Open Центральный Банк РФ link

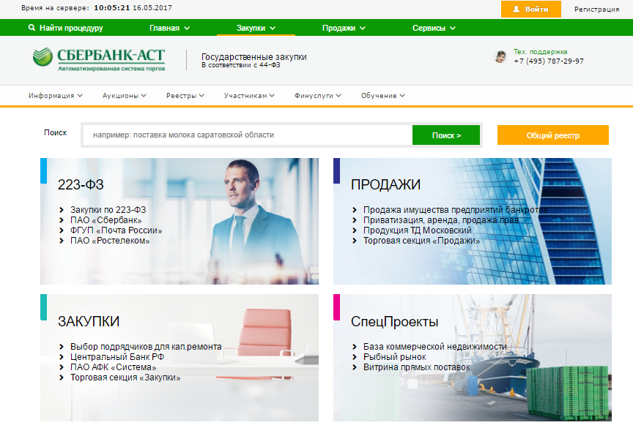116,357
